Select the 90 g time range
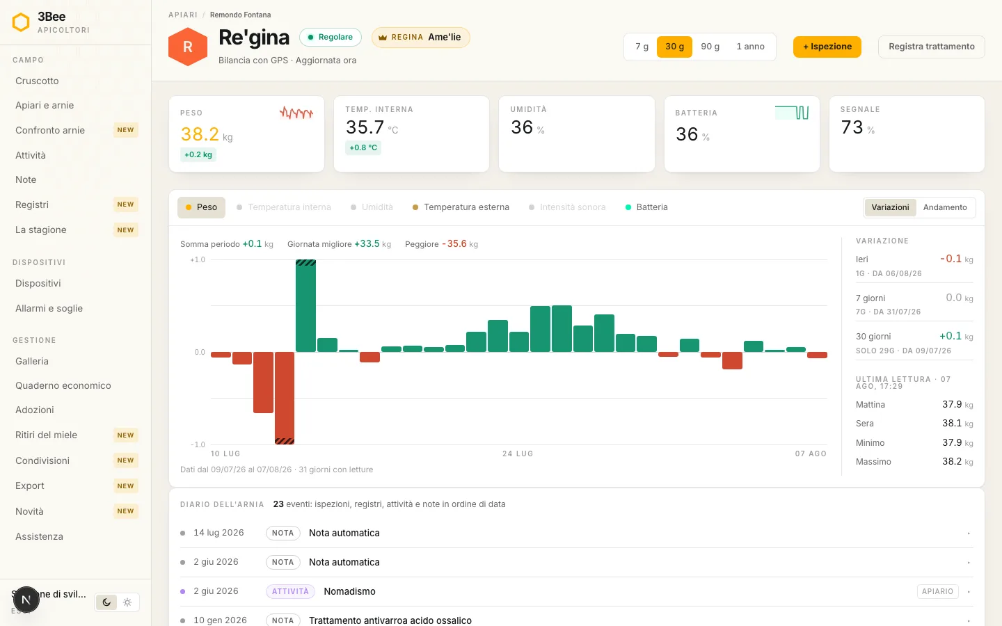This screenshot has height=626, width=1002. pyautogui.click(x=710, y=47)
